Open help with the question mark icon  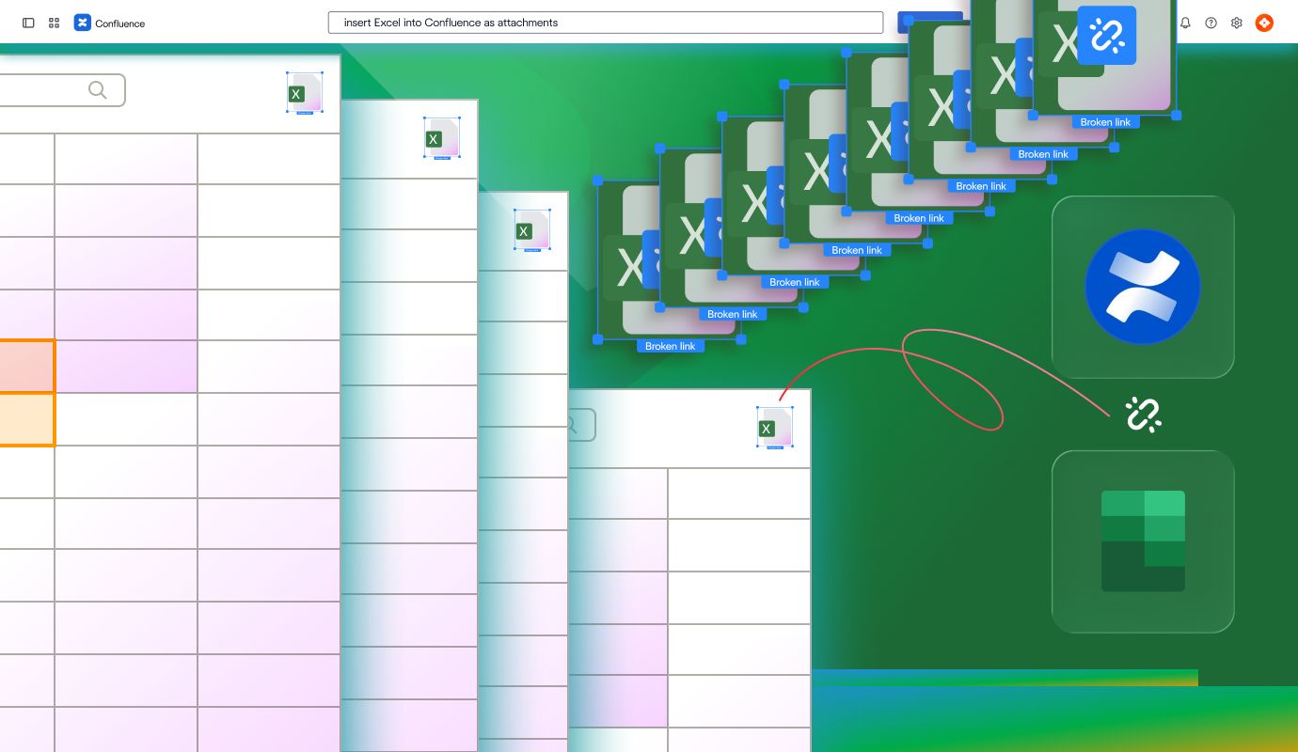coord(1211,23)
